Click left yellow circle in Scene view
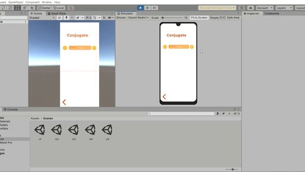Screen dimensions: 305x172 coord(65,48)
